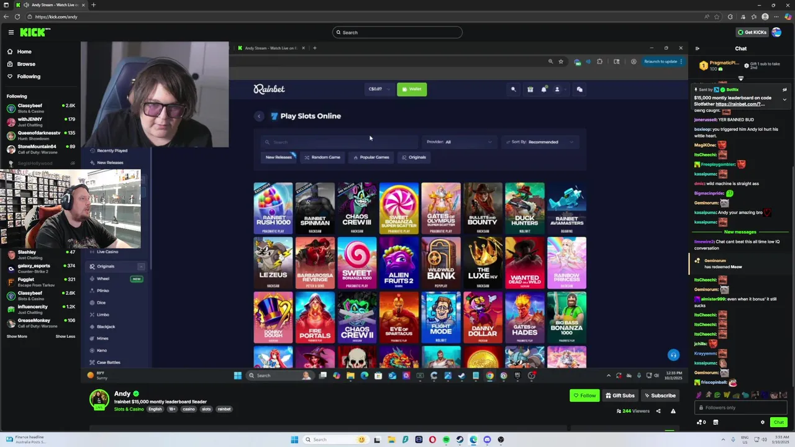Screen dimensions: 795x447
Task: Open Rainbet live support headset icon
Action: point(673,355)
